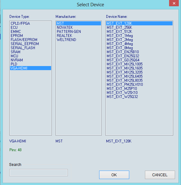
Task: Select WELTREND manufacturer
Action: coord(78,40)
